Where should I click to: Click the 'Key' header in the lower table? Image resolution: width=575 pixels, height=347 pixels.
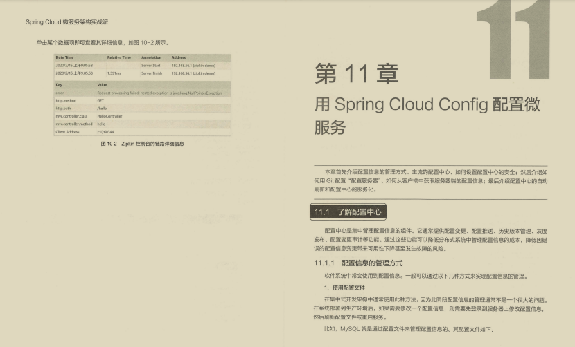(x=59, y=85)
